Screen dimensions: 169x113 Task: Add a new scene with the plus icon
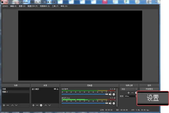click(x=4, y=105)
